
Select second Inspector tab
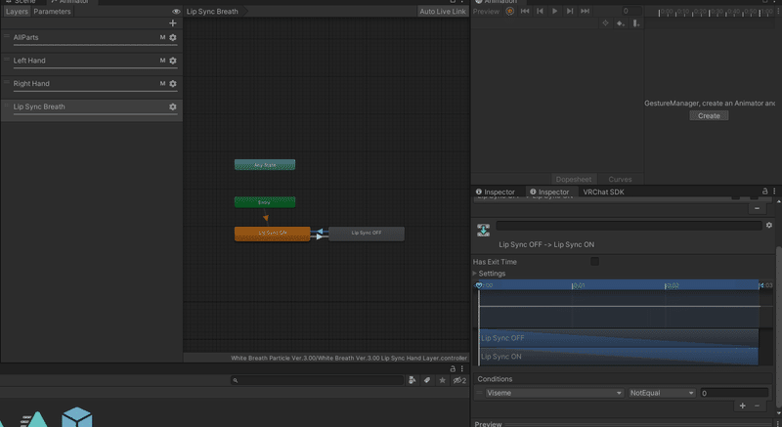coord(549,192)
